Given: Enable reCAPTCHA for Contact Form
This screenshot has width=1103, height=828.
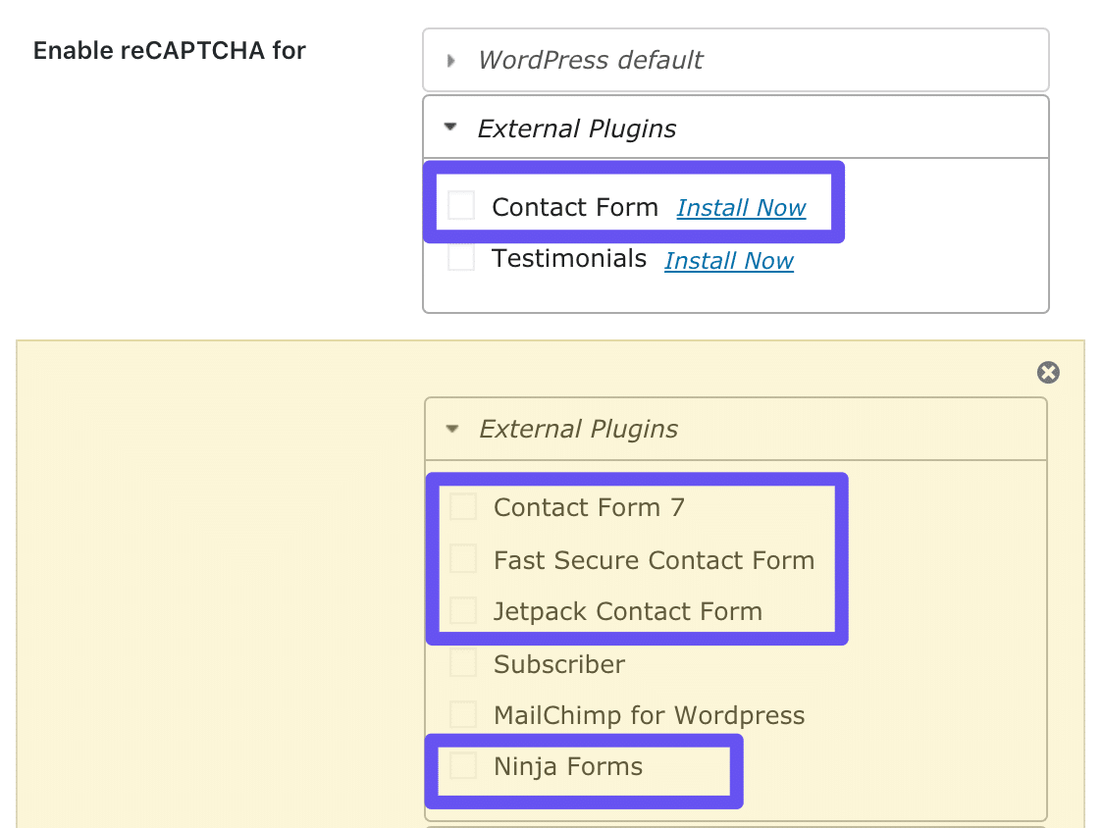Looking at the screenshot, I should tap(461, 204).
